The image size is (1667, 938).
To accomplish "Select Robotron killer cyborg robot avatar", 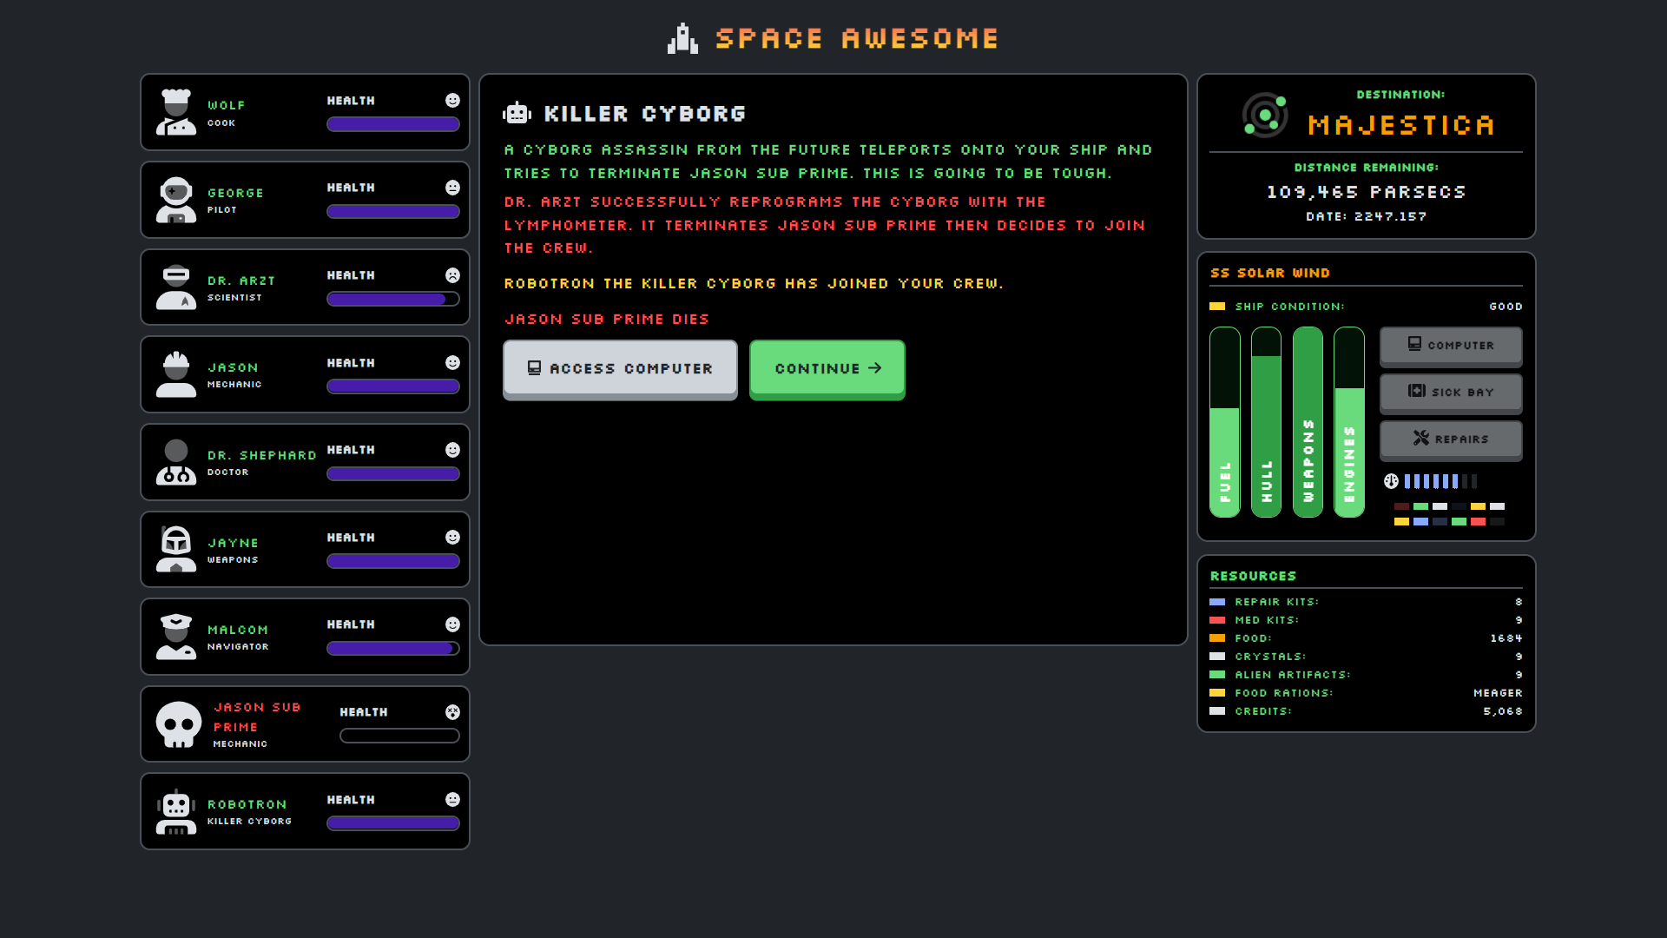I will point(176,811).
